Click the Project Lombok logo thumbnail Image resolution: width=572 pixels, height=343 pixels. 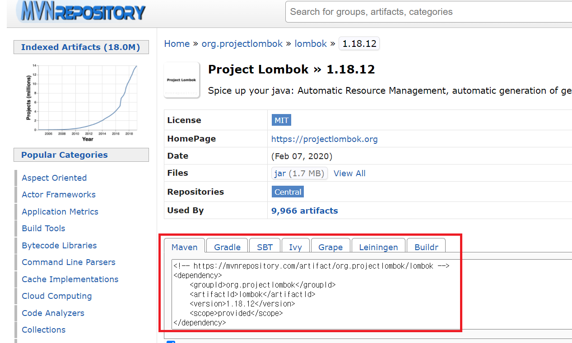181,80
